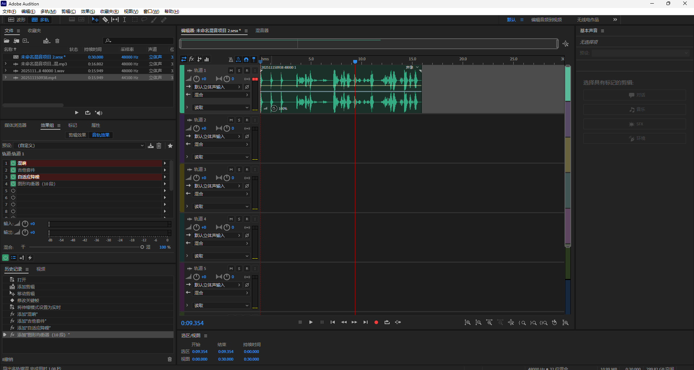Open the import file icon in Files panel
The height and width of the screenshot is (370, 694).
[x=16, y=41]
